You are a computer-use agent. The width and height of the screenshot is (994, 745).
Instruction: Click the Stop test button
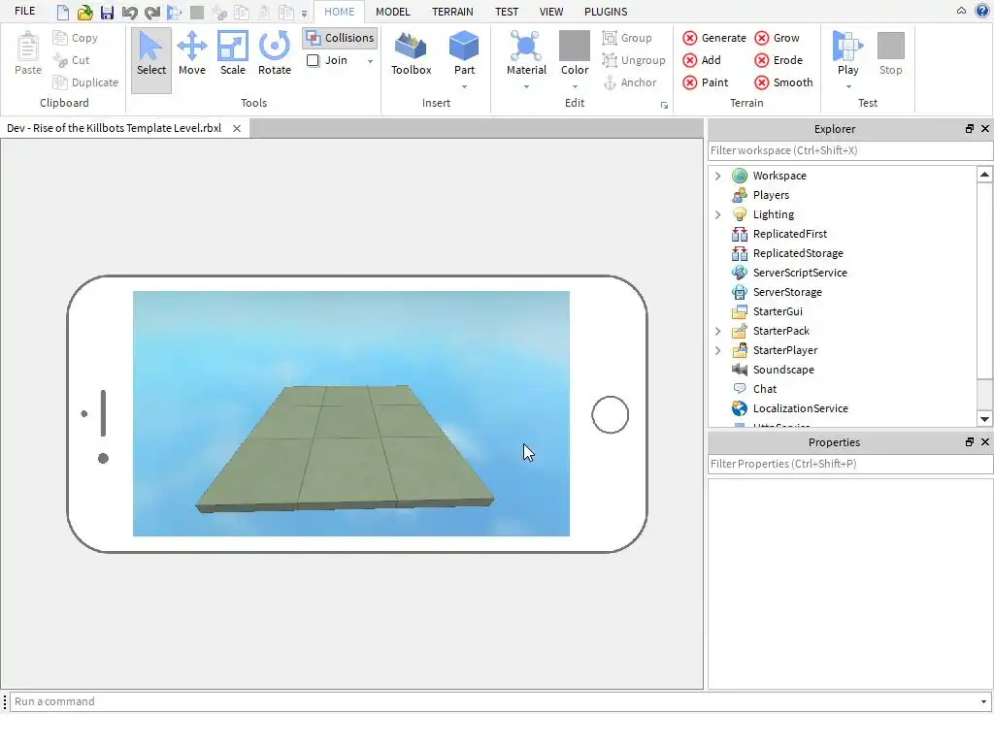point(891,54)
